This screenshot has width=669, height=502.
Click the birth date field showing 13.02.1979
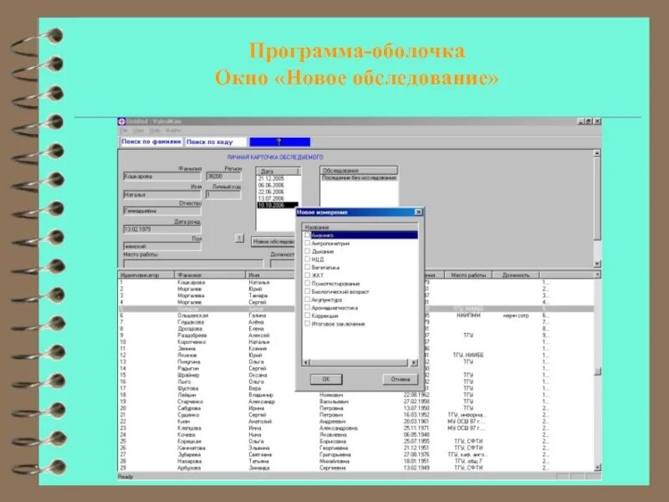pos(162,229)
